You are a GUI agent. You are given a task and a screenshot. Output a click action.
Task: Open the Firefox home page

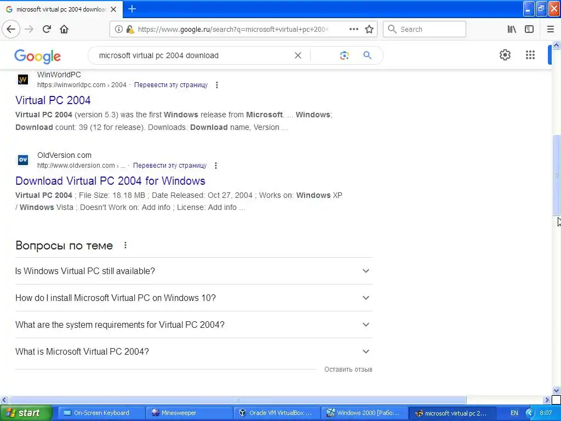tap(64, 29)
